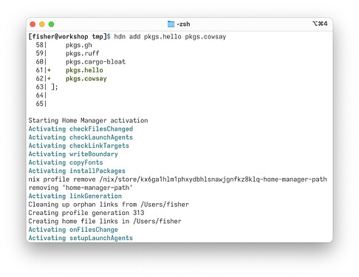Click line 59 'pkgs.ruff'
This screenshot has height=277, width=359.
tap(82, 53)
